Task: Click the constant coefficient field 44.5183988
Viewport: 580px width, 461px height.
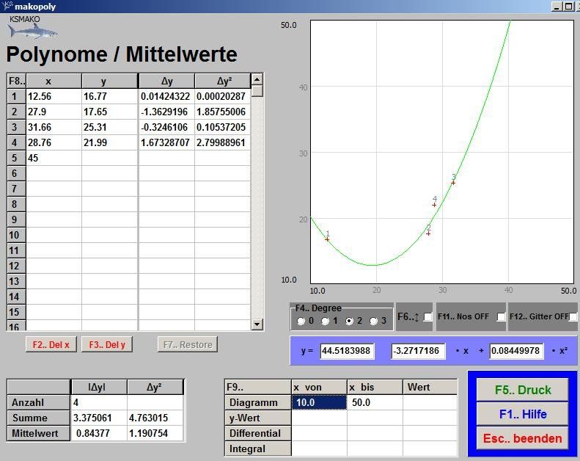Action: click(347, 351)
